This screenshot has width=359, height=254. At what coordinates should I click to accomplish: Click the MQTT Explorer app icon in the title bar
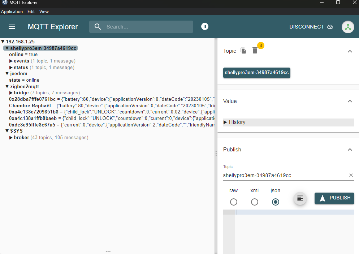point(5,3)
